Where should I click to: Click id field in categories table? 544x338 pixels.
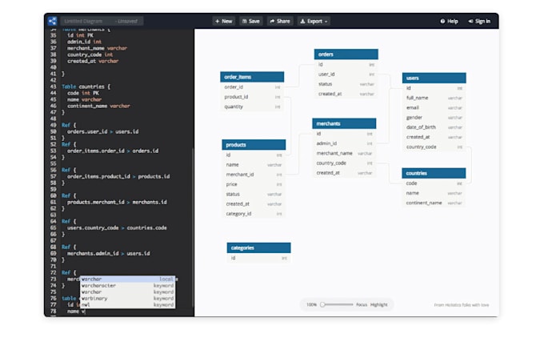click(x=258, y=258)
